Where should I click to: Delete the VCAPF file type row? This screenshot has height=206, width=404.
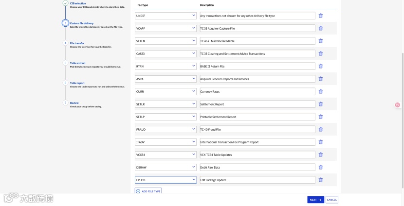click(320, 28)
